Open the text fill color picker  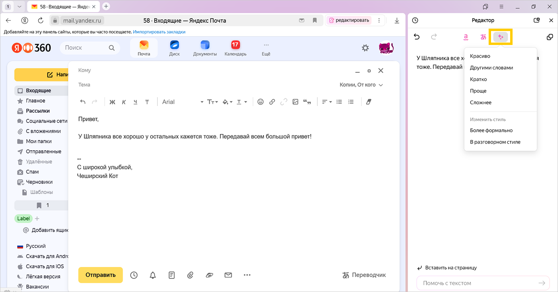227,102
